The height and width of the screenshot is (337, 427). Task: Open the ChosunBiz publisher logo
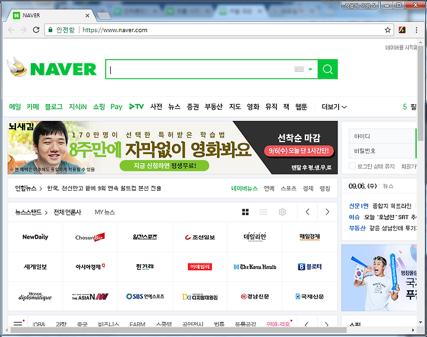point(90,237)
